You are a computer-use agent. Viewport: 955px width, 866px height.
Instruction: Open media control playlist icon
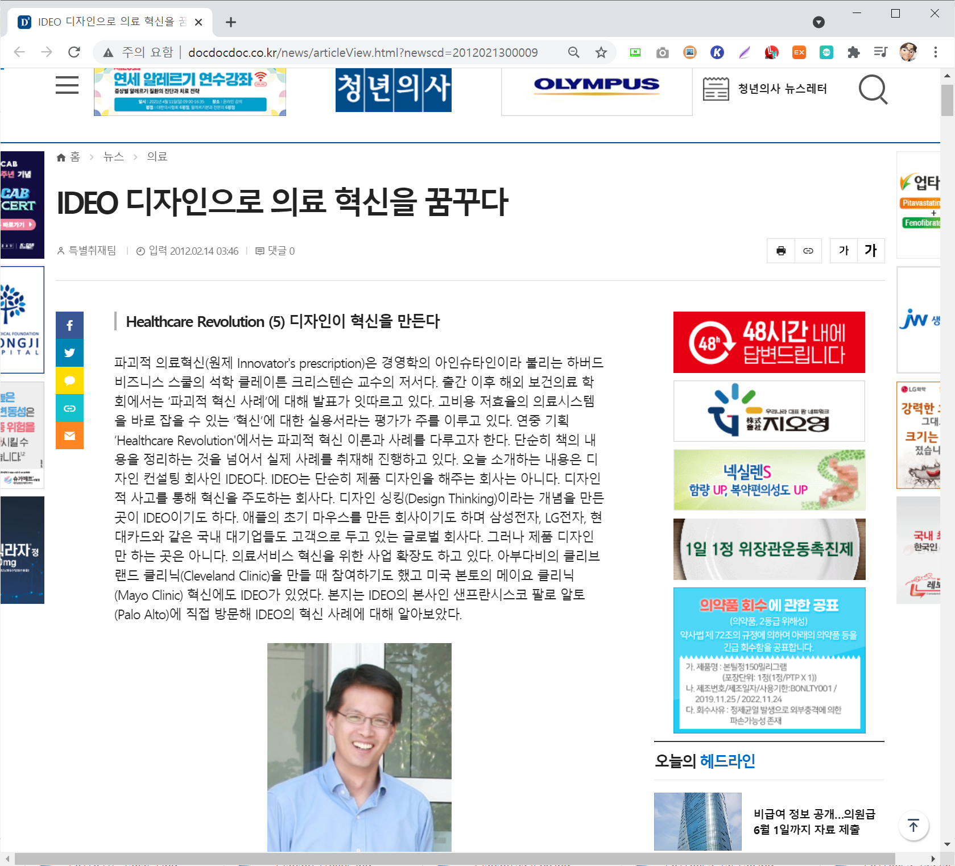click(880, 52)
